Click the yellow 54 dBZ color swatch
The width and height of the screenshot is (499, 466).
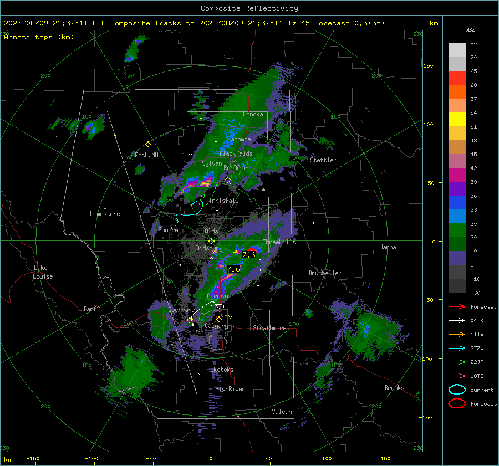click(457, 119)
